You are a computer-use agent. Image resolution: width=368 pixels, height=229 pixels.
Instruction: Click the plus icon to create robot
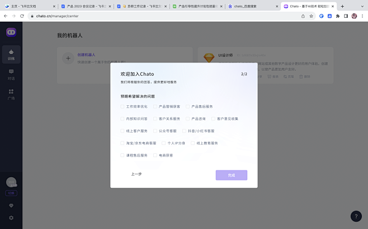68,59
